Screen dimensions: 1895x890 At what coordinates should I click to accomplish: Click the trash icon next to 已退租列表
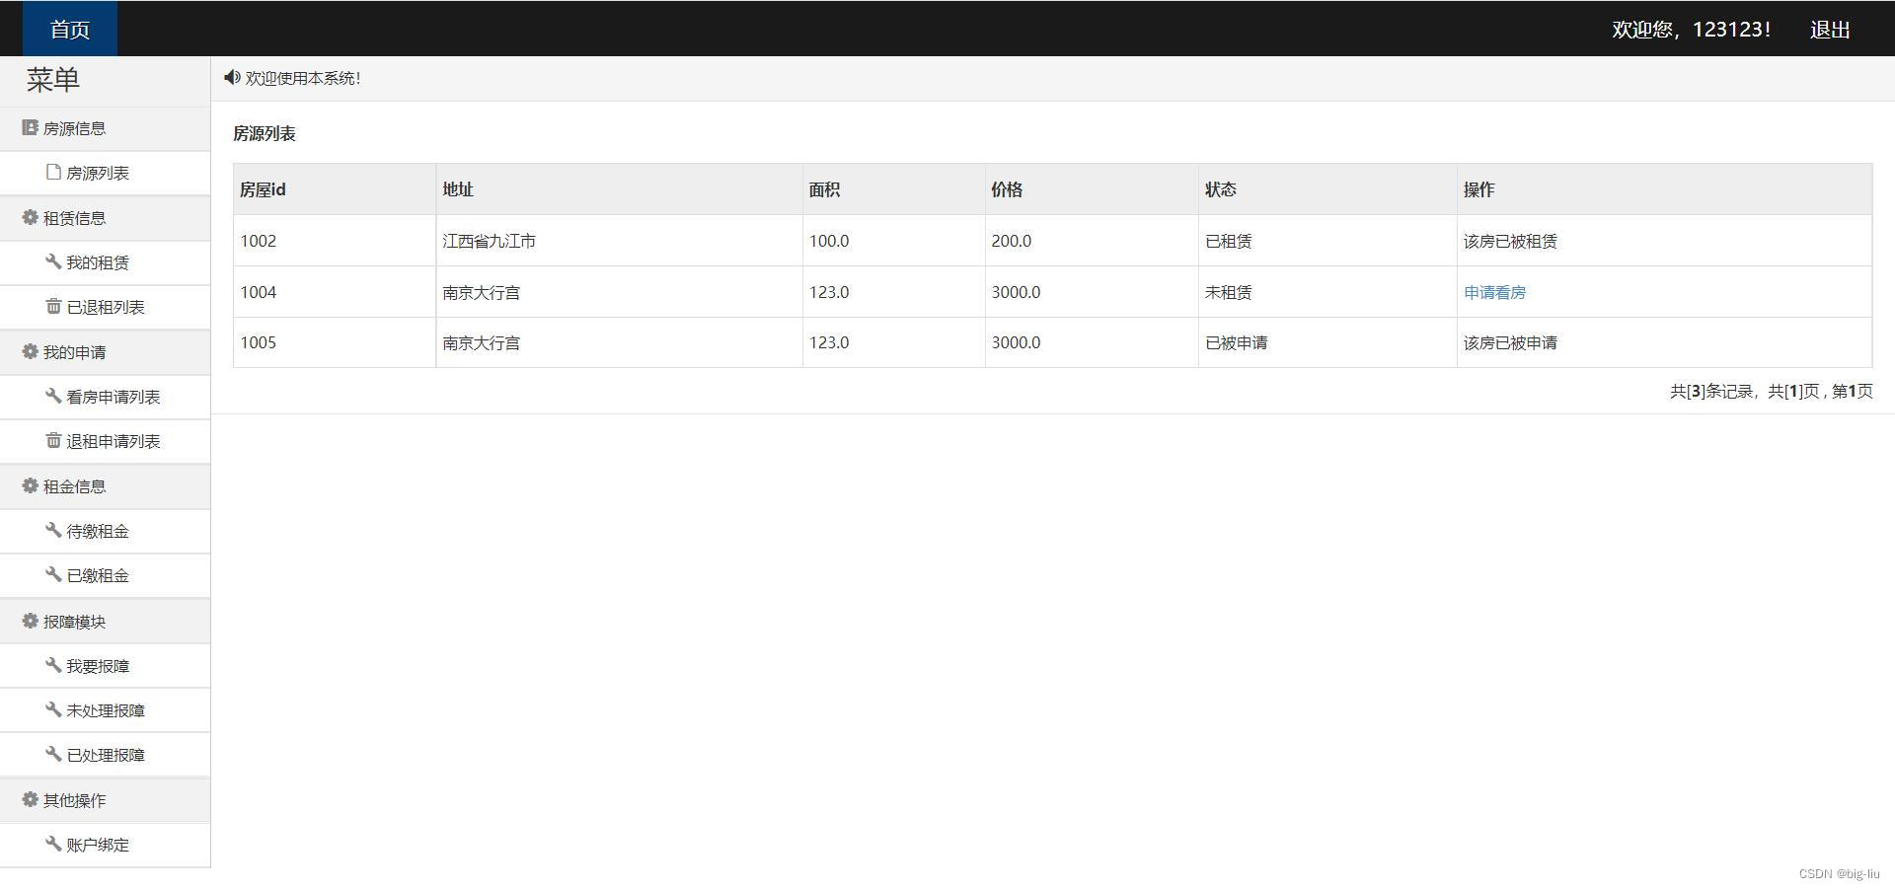[x=53, y=306]
